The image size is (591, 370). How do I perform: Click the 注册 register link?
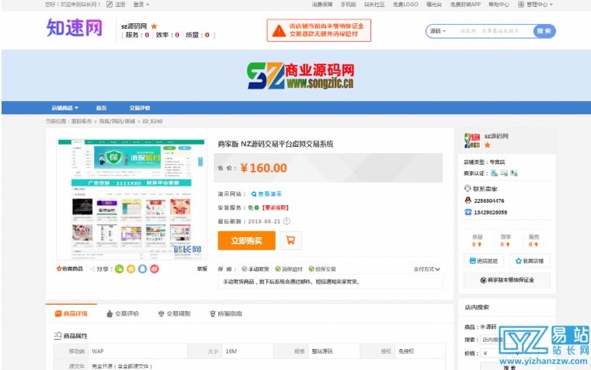[120, 4]
